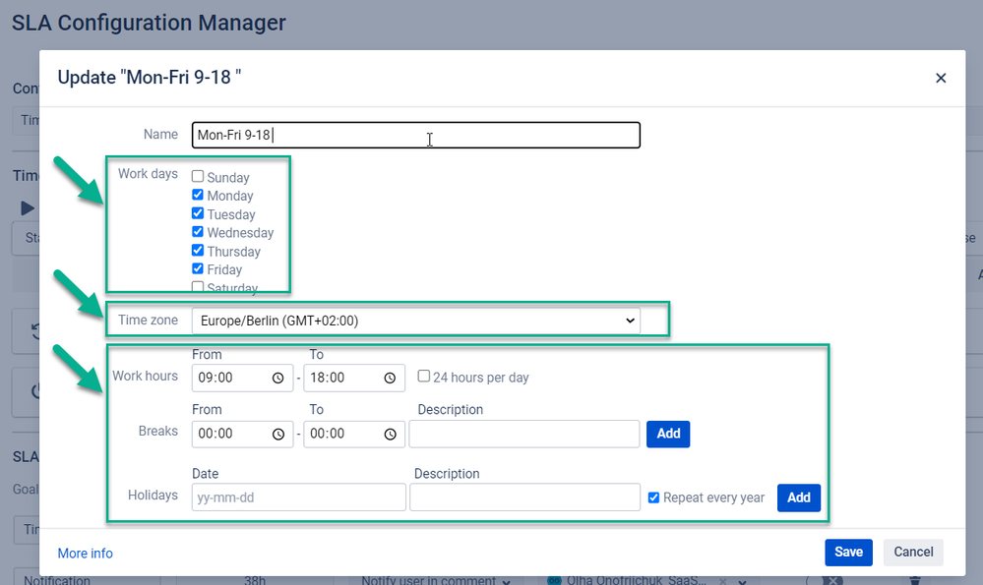
Task: Open the More info link
Action: point(86,554)
